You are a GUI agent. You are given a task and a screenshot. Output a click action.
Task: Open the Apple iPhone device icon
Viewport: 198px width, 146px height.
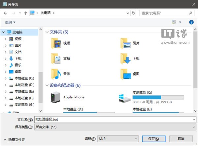click(x=55, y=97)
